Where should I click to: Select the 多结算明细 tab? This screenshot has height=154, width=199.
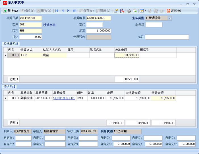point(11,44)
